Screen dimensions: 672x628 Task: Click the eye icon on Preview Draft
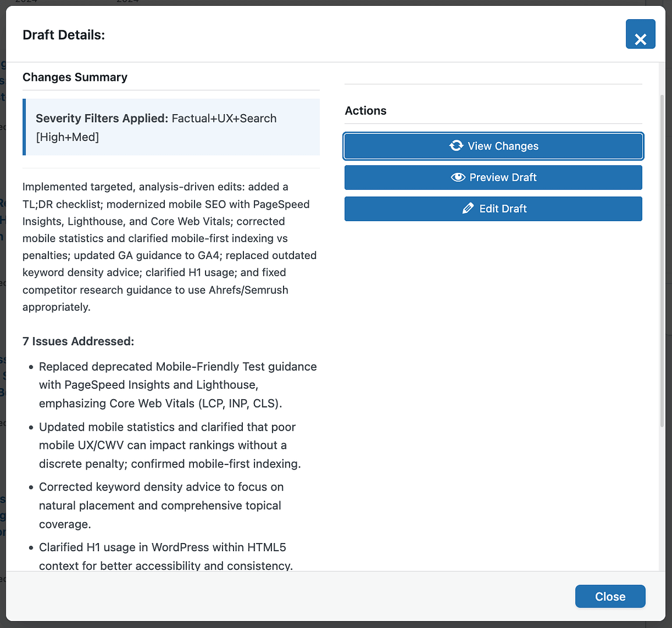458,178
